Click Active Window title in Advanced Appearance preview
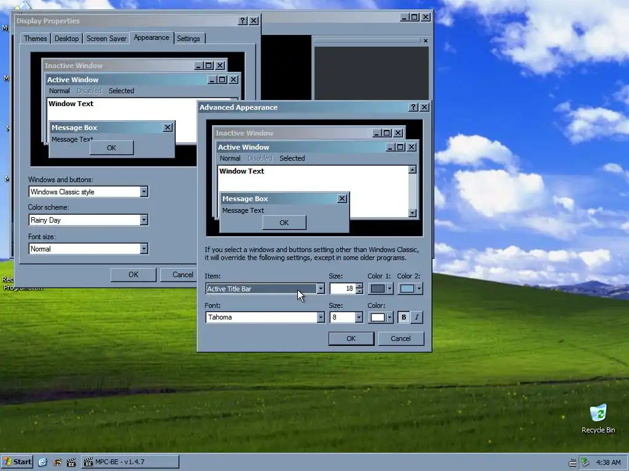Image resolution: width=629 pixels, height=471 pixels. tap(243, 147)
